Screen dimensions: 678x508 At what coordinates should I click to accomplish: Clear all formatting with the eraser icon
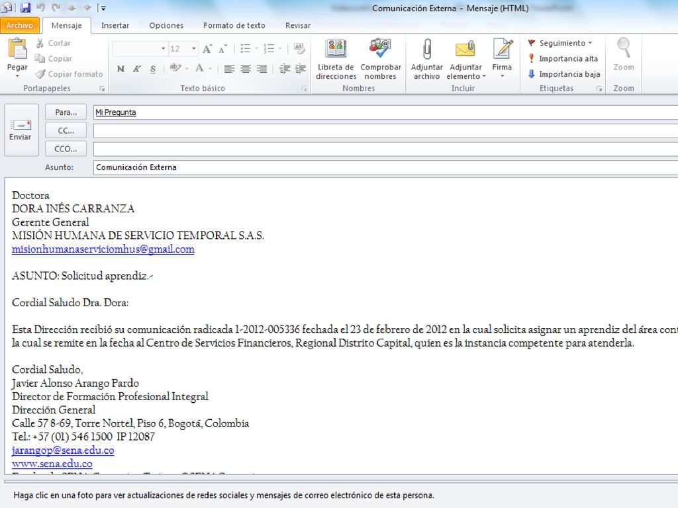pyautogui.click(x=299, y=48)
